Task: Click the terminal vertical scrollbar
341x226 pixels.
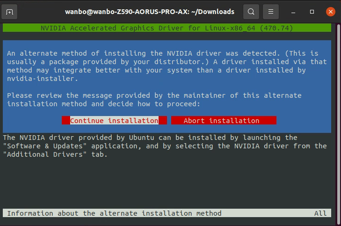Action: pos(338,124)
